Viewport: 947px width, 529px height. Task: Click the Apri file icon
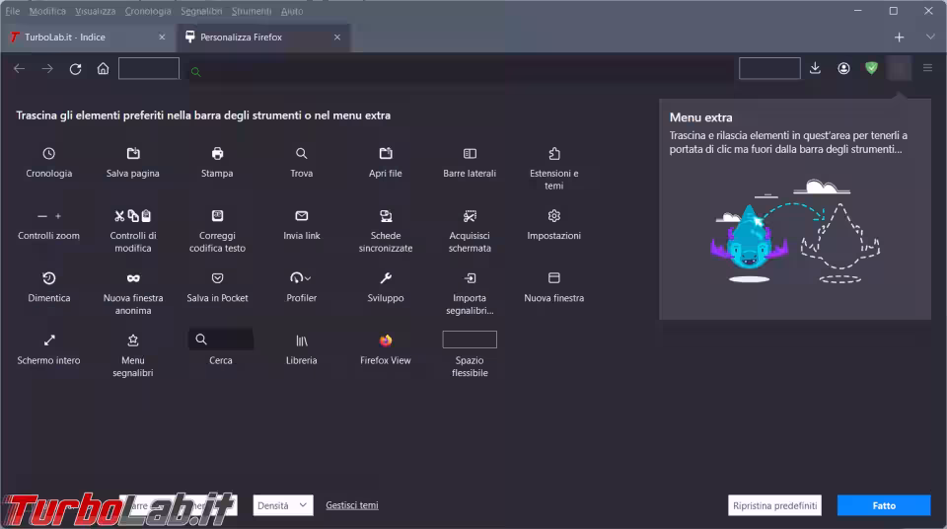386,154
